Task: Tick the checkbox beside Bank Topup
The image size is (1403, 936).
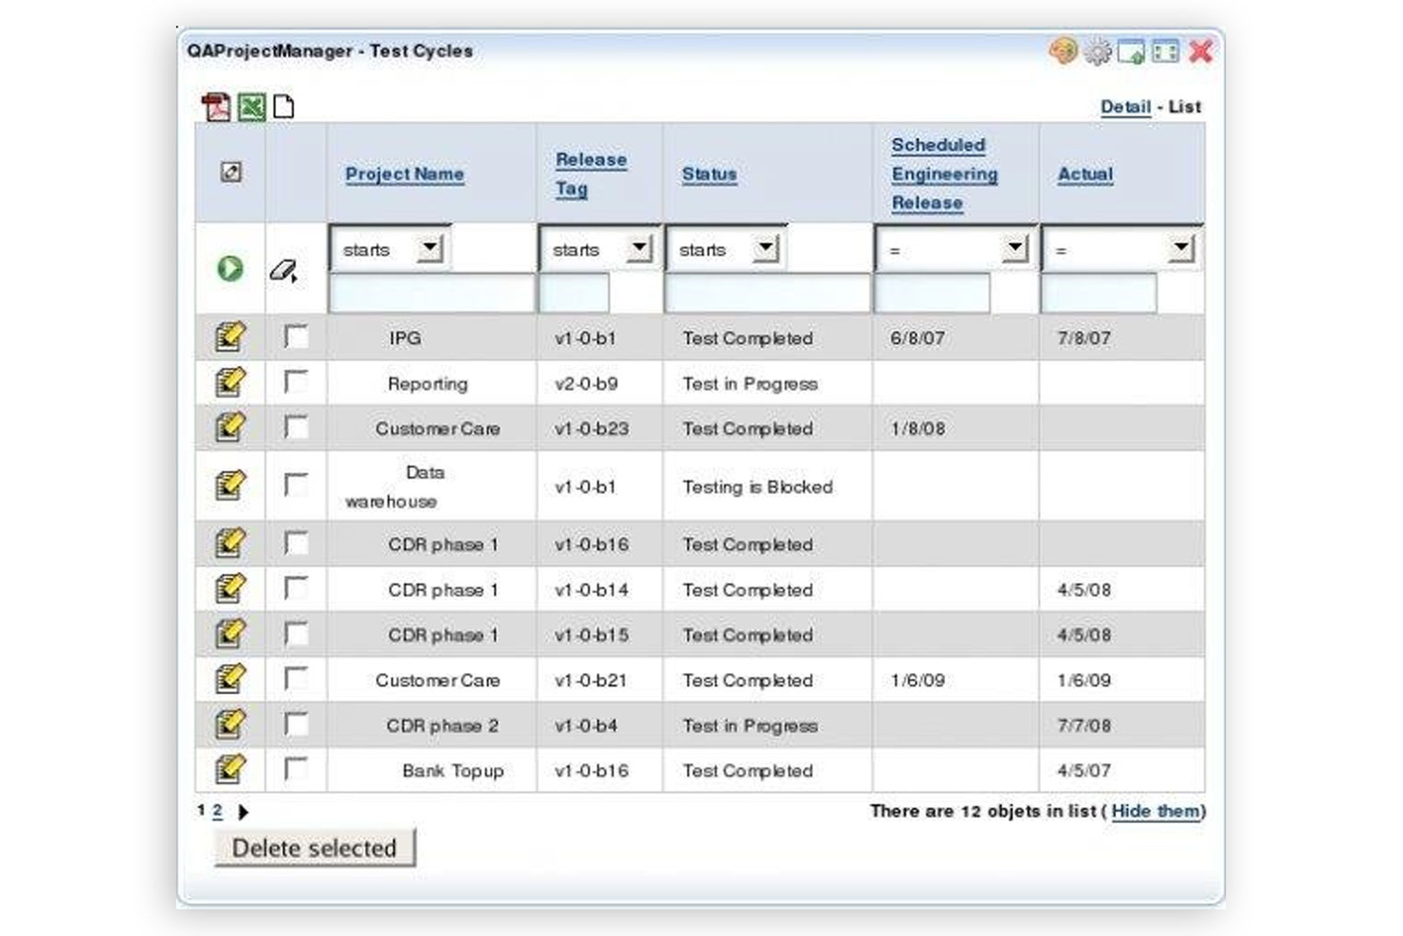Action: pyautogui.click(x=295, y=770)
